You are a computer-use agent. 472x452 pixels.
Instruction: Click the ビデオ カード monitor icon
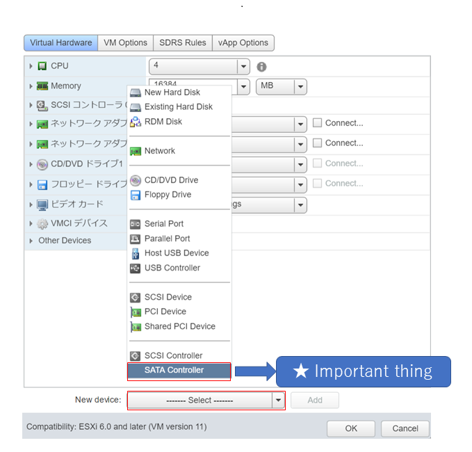point(42,204)
